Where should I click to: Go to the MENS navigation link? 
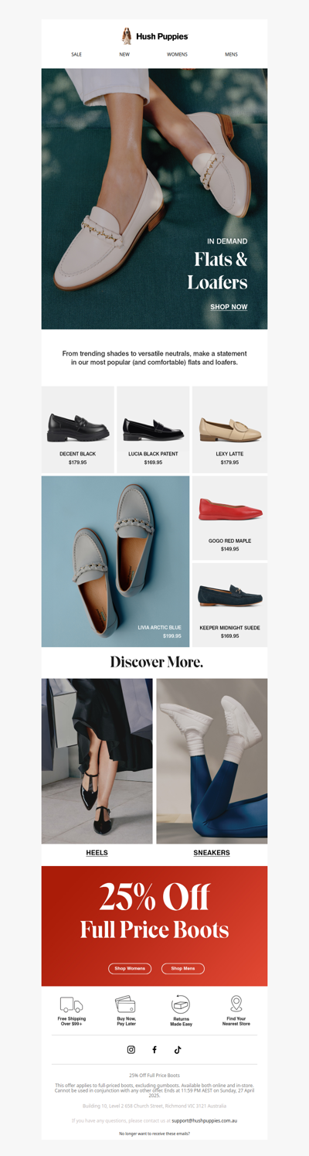click(x=231, y=55)
